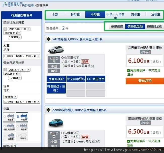This screenshot has height=153, width=164.
Task: Click the 禁煙 badge on vitz listing
Action: 85,62
